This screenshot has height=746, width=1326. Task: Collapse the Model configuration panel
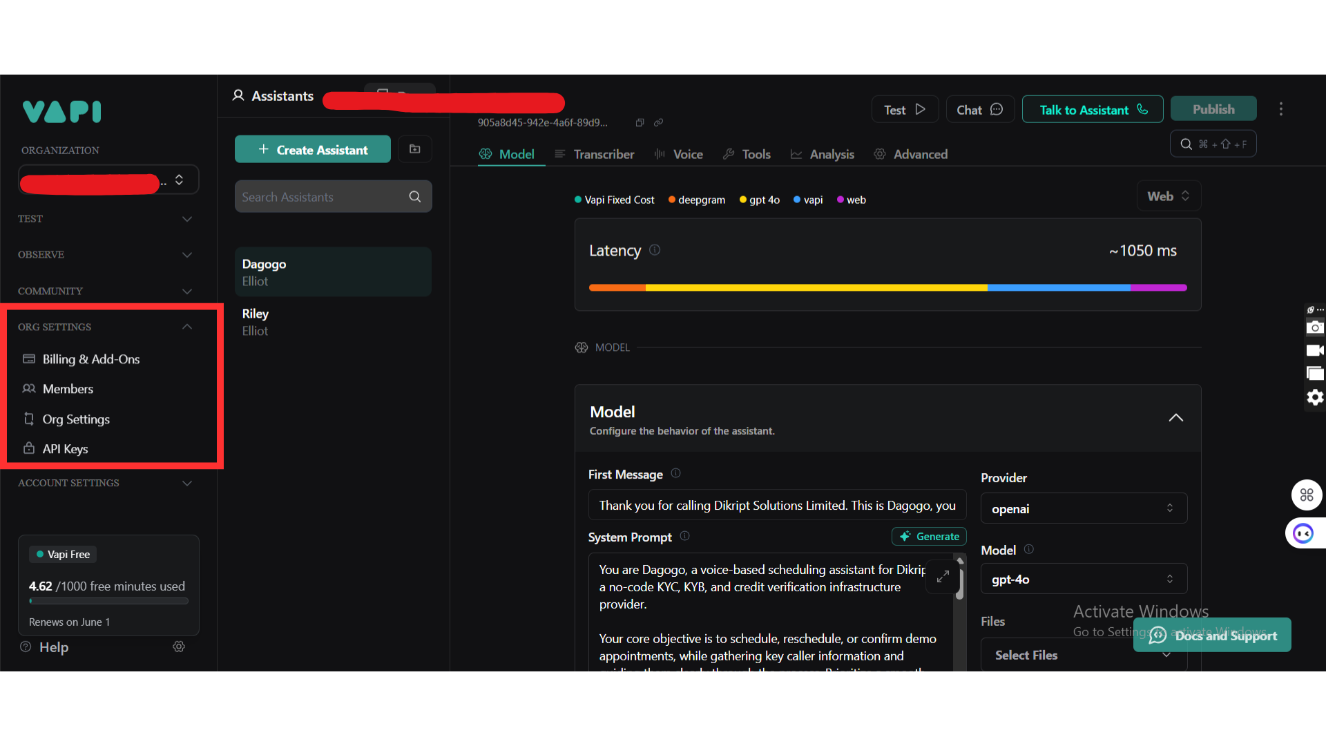[x=1175, y=418]
